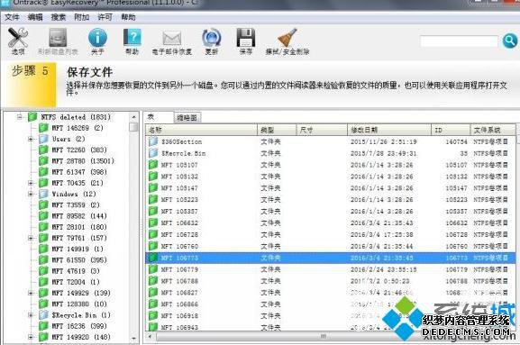This screenshot has width=520, height=345.
Task: Click tree panel scrollbar down arrow
Action: 133,338
